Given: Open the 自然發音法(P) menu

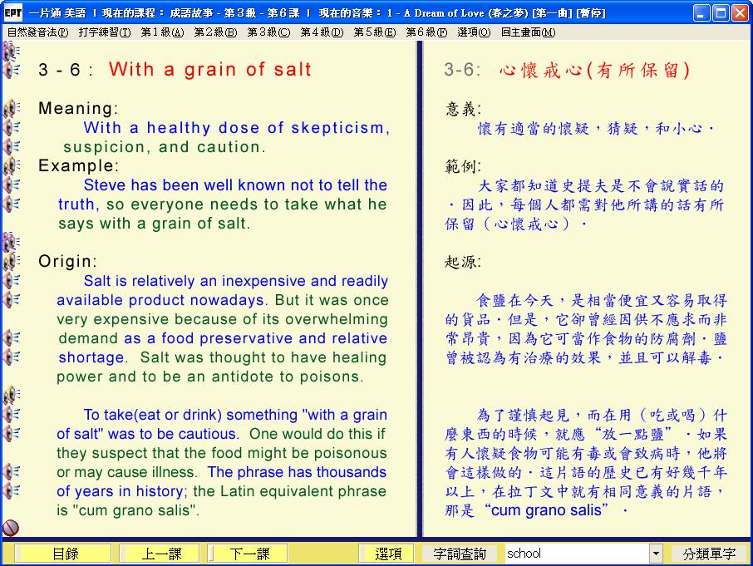Looking at the screenshot, I should pos(37,32).
